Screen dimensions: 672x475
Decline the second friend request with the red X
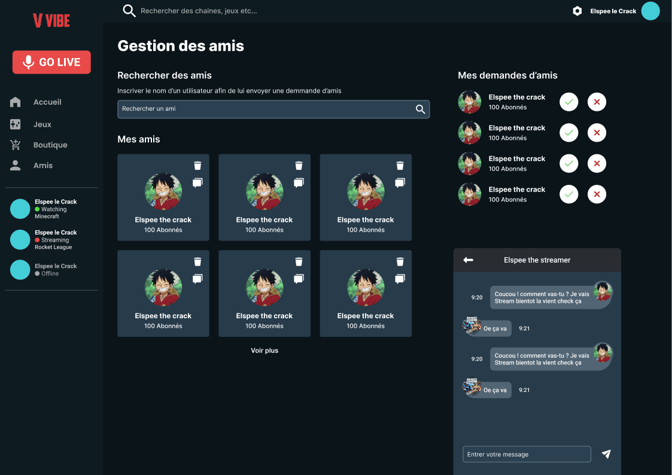click(x=597, y=133)
